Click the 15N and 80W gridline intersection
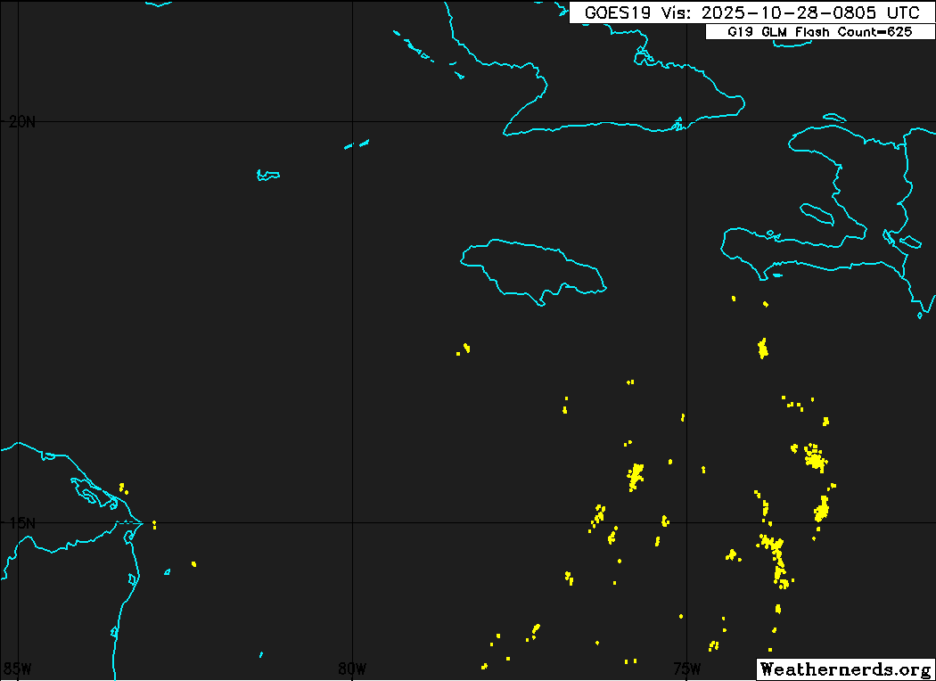 click(353, 522)
